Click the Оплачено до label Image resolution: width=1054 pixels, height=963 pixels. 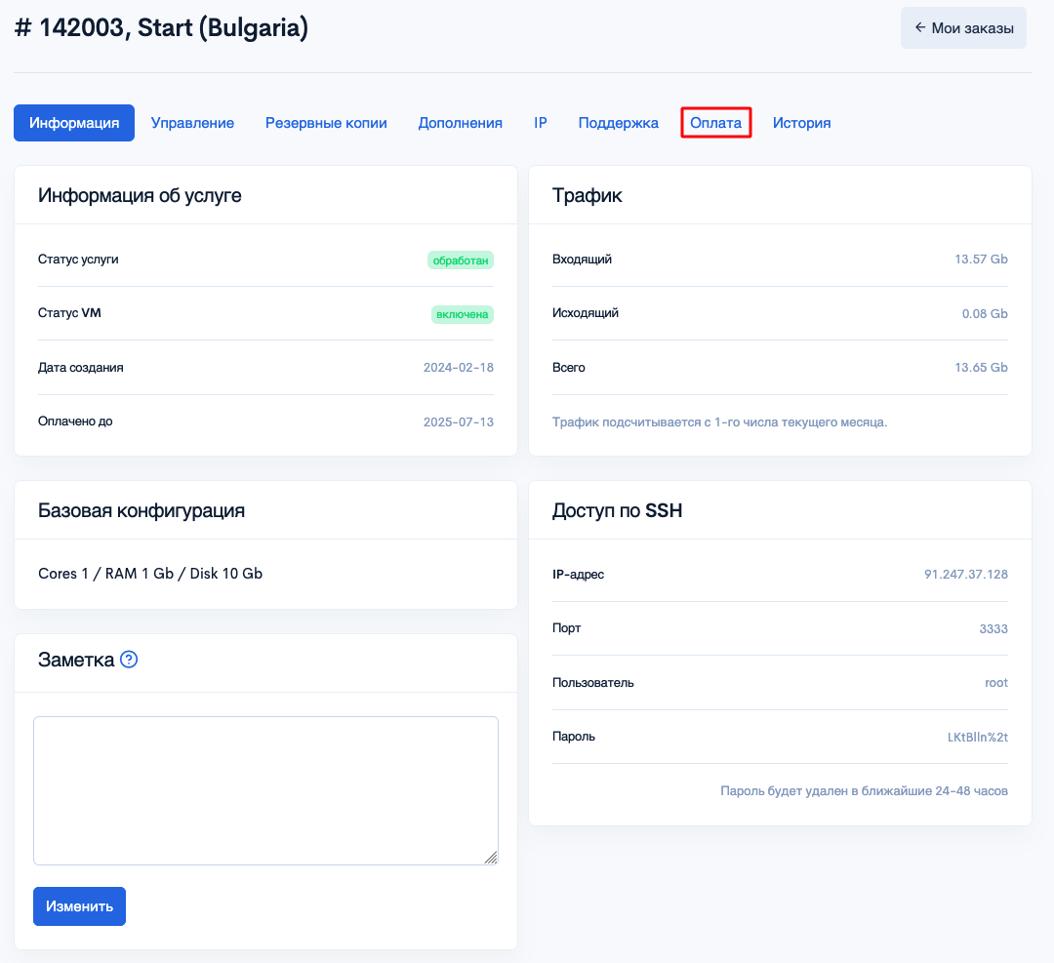(75, 421)
